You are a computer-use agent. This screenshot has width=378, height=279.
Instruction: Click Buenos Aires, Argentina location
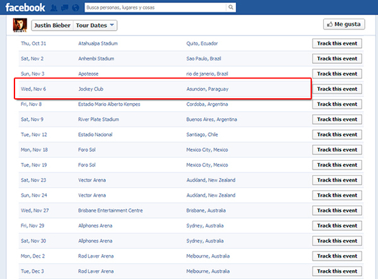coord(212,120)
